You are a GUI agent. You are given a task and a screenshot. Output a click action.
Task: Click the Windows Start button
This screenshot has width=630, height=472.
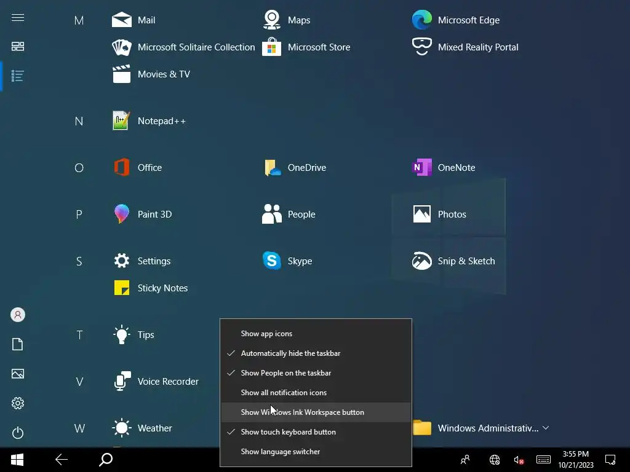[17, 460]
